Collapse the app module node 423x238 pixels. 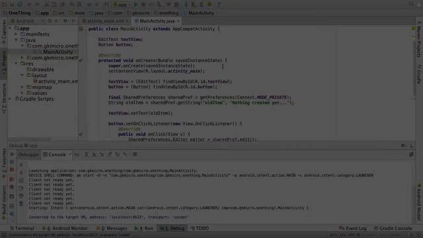[10, 28]
